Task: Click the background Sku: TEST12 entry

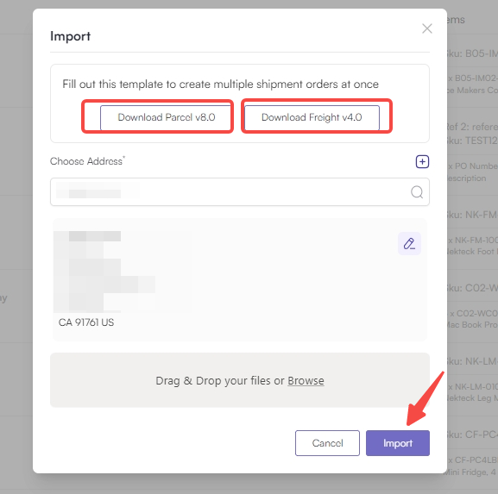Action: (x=472, y=141)
